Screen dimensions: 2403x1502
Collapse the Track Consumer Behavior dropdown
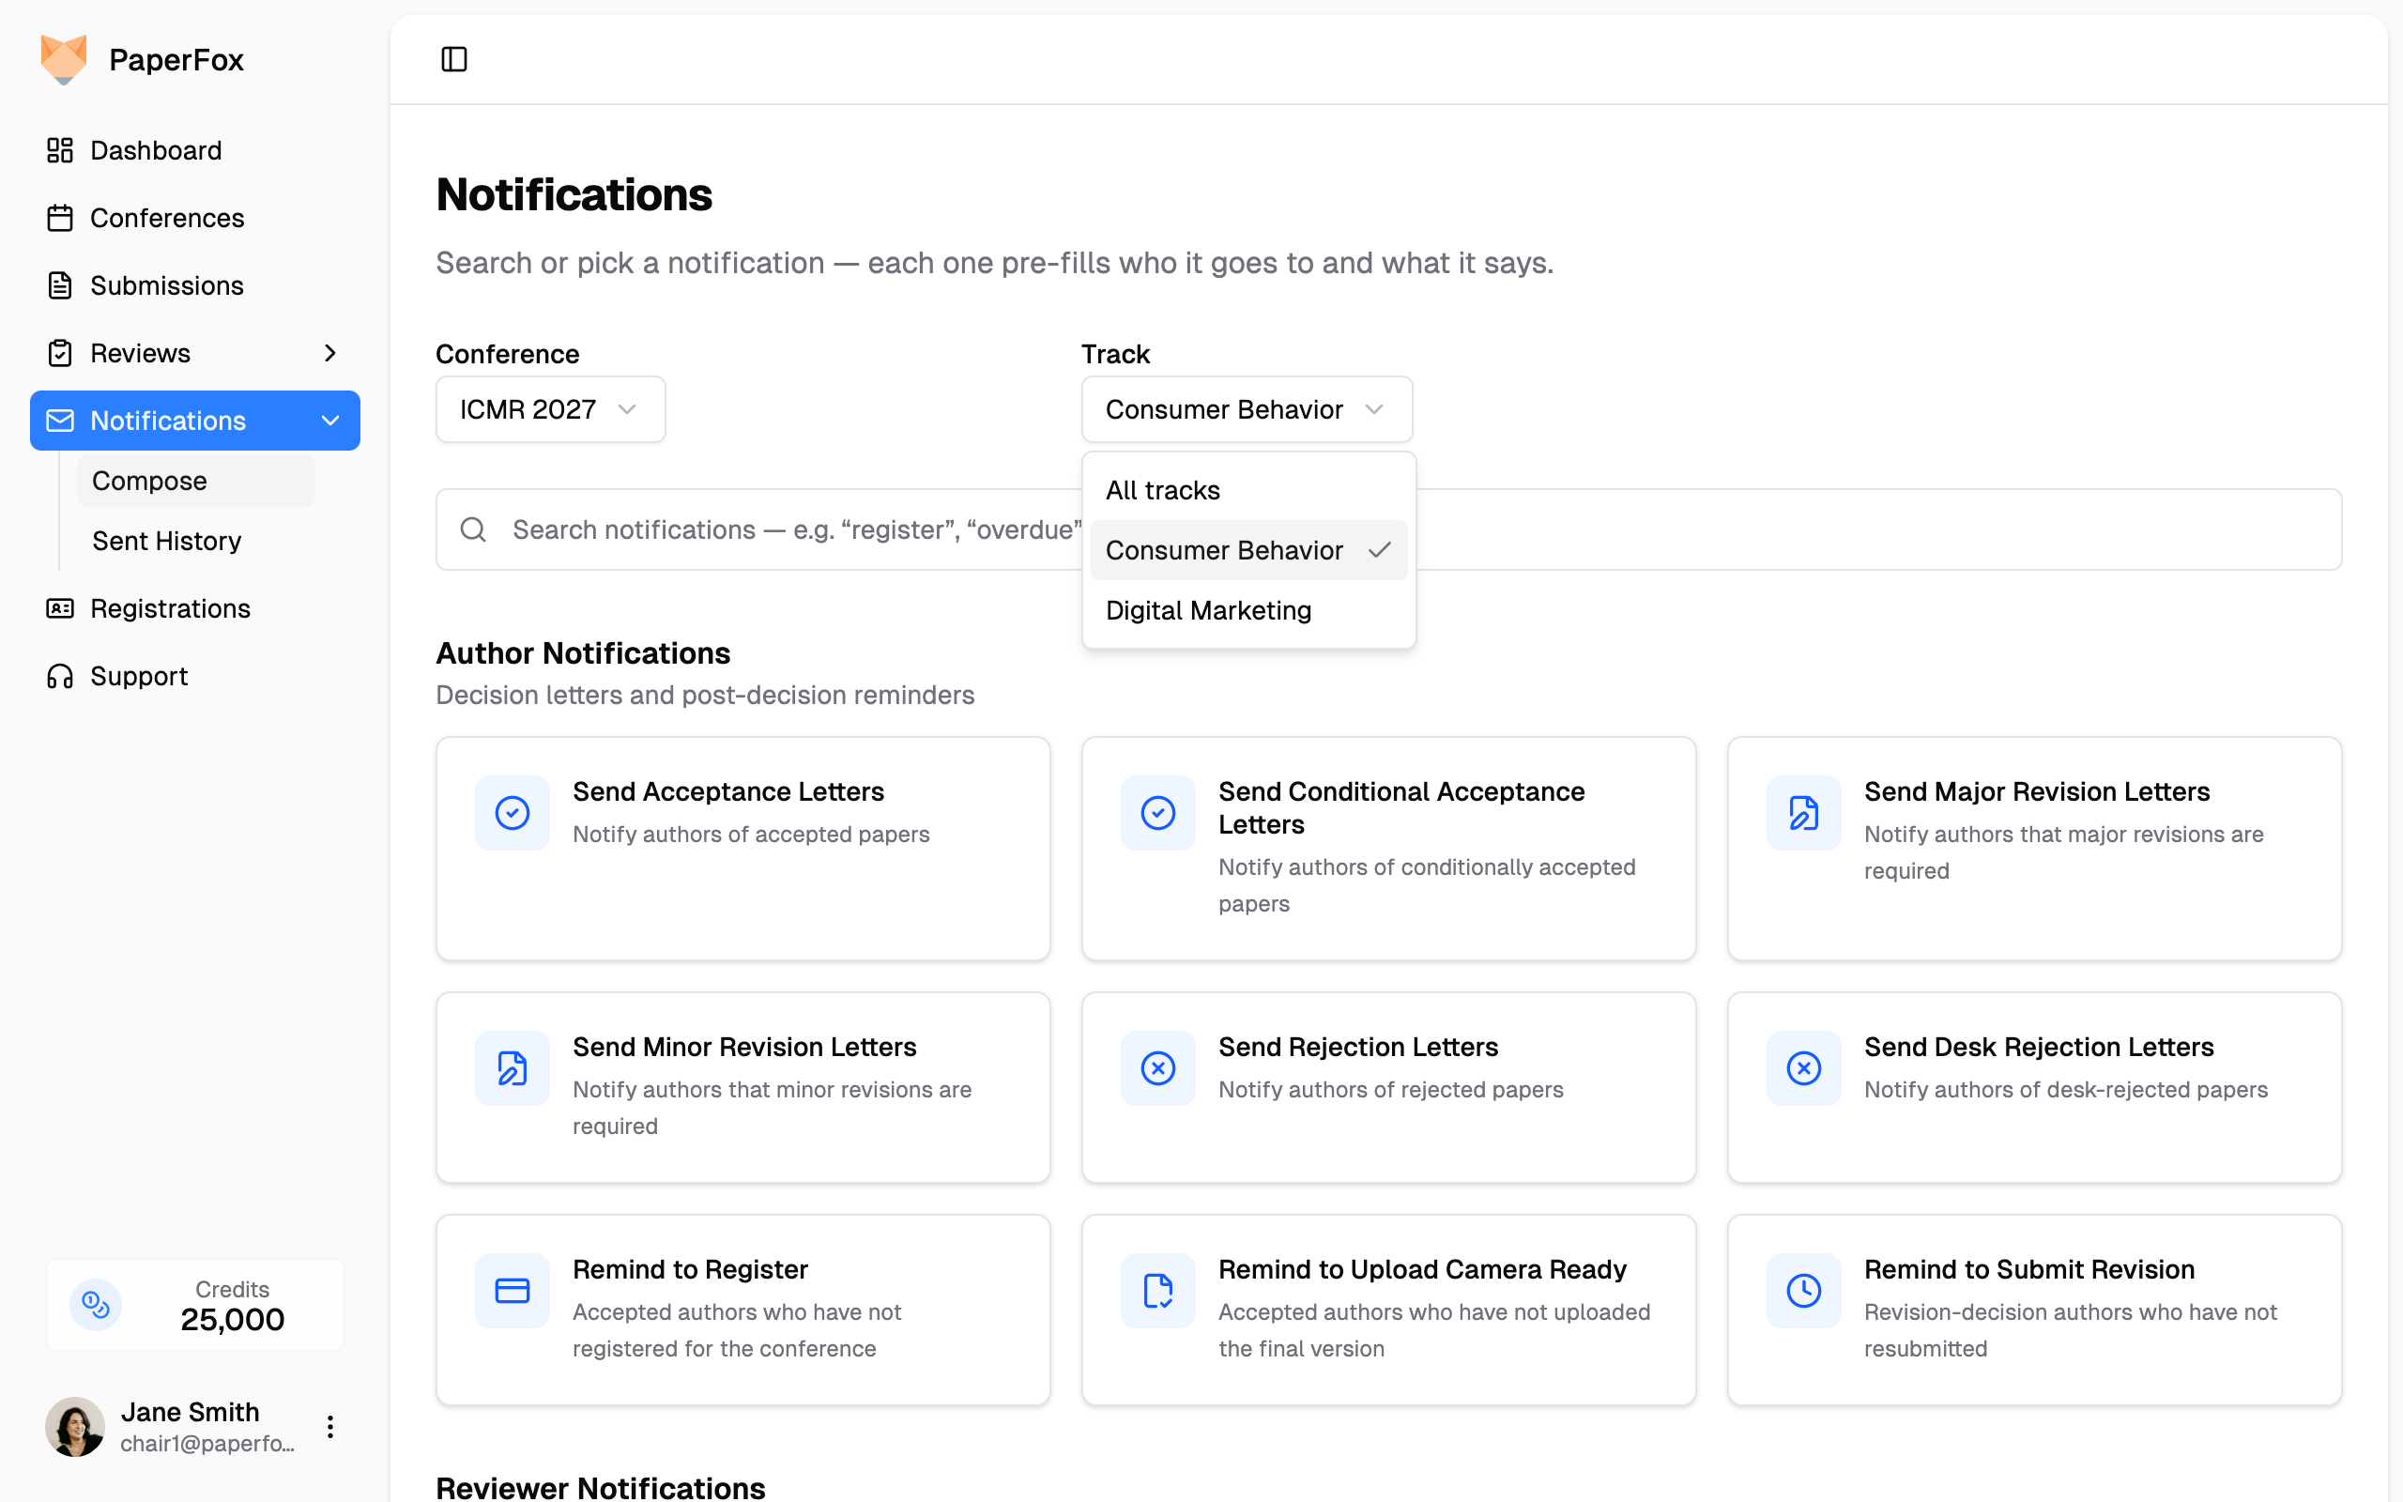pyautogui.click(x=1246, y=409)
